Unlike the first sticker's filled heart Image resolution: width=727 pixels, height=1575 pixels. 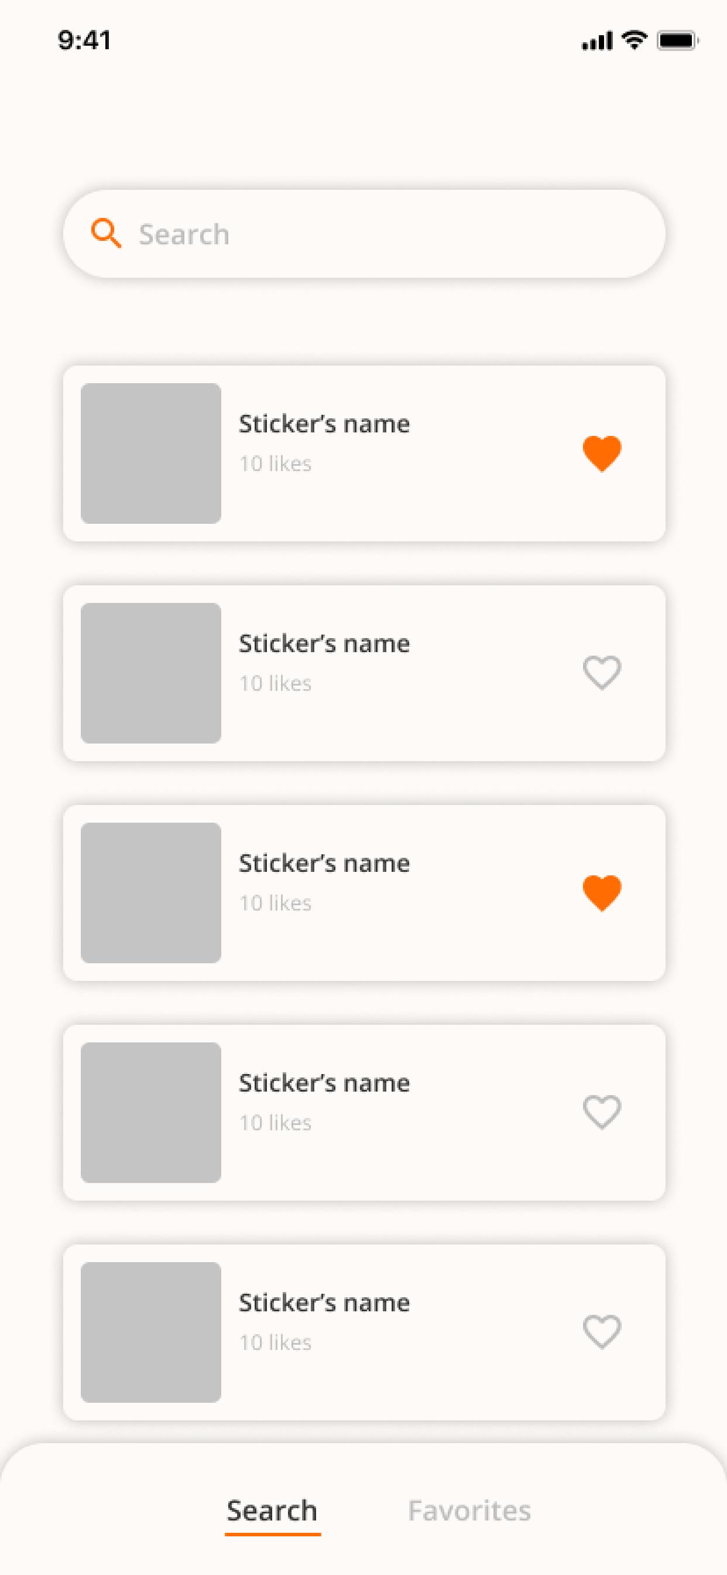[x=602, y=454]
